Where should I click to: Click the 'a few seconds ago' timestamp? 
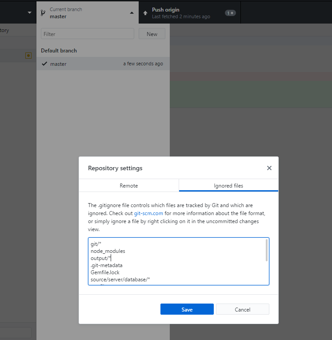point(143,64)
